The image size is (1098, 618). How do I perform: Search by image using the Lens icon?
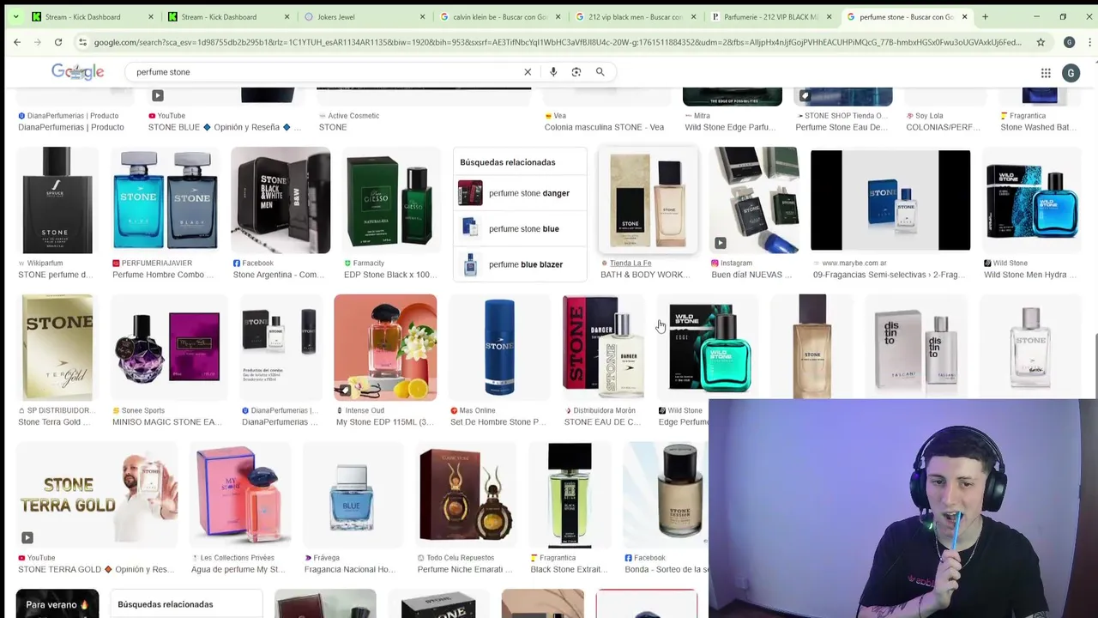click(576, 72)
